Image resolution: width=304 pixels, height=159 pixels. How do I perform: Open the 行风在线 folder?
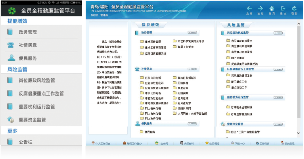point(181,98)
